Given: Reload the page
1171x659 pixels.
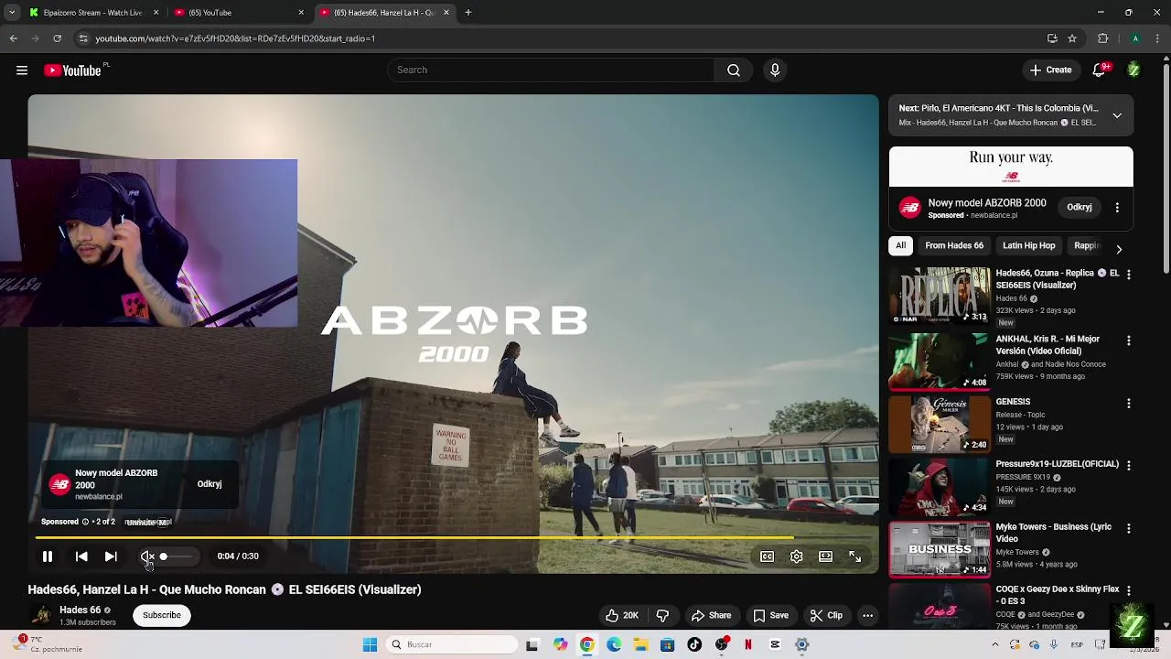Looking at the screenshot, I should click(x=57, y=38).
